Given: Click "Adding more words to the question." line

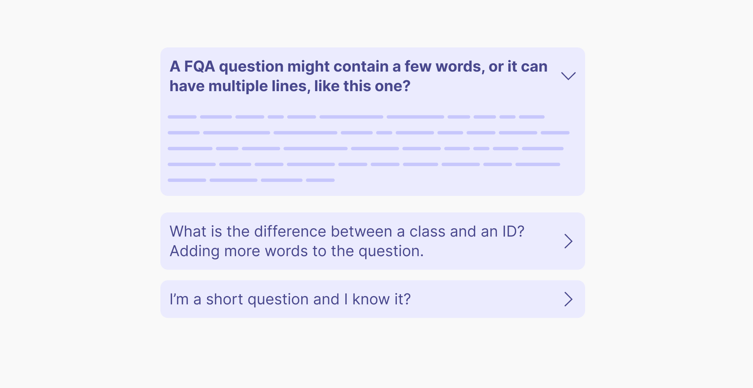Looking at the screenshot, I should click(297, 251).
